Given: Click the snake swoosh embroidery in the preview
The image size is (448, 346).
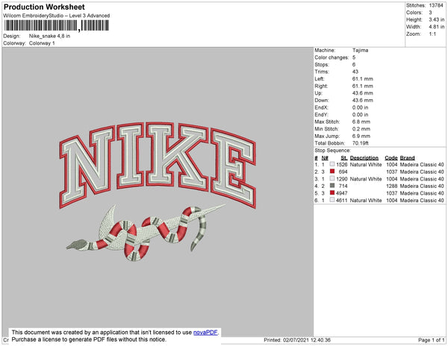Looking at the screenshot, I should coord(146,233).
